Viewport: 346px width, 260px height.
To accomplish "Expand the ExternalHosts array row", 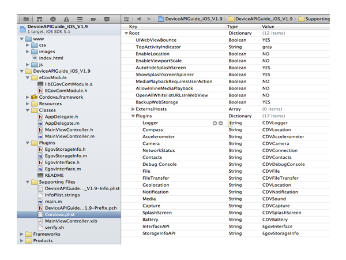I will tap(133, 109).
